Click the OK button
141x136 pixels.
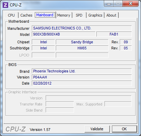124,129
